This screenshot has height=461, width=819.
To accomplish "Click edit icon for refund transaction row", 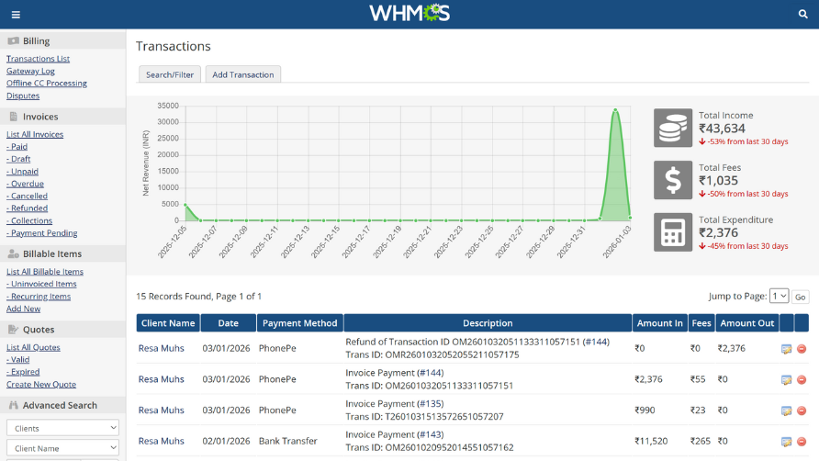I will point(786,349).
